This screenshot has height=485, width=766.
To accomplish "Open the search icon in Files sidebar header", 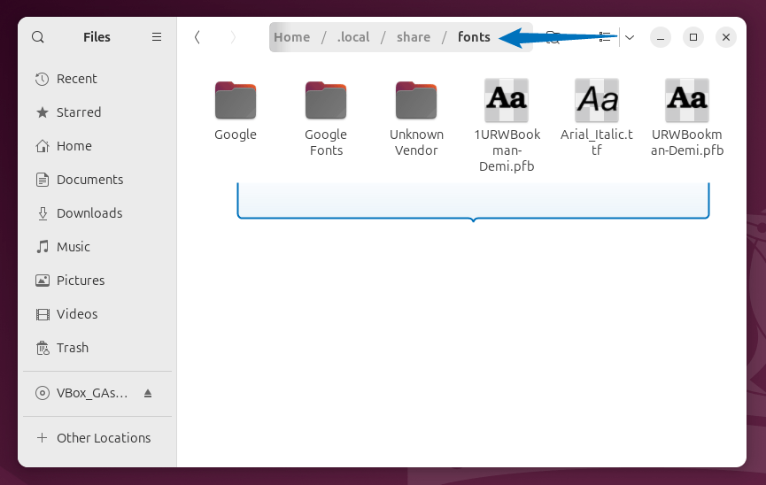I will tap(37, 37).
